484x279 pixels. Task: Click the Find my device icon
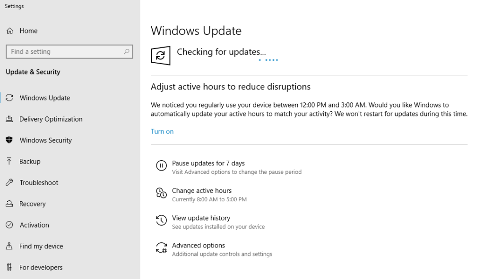[9, 246]
